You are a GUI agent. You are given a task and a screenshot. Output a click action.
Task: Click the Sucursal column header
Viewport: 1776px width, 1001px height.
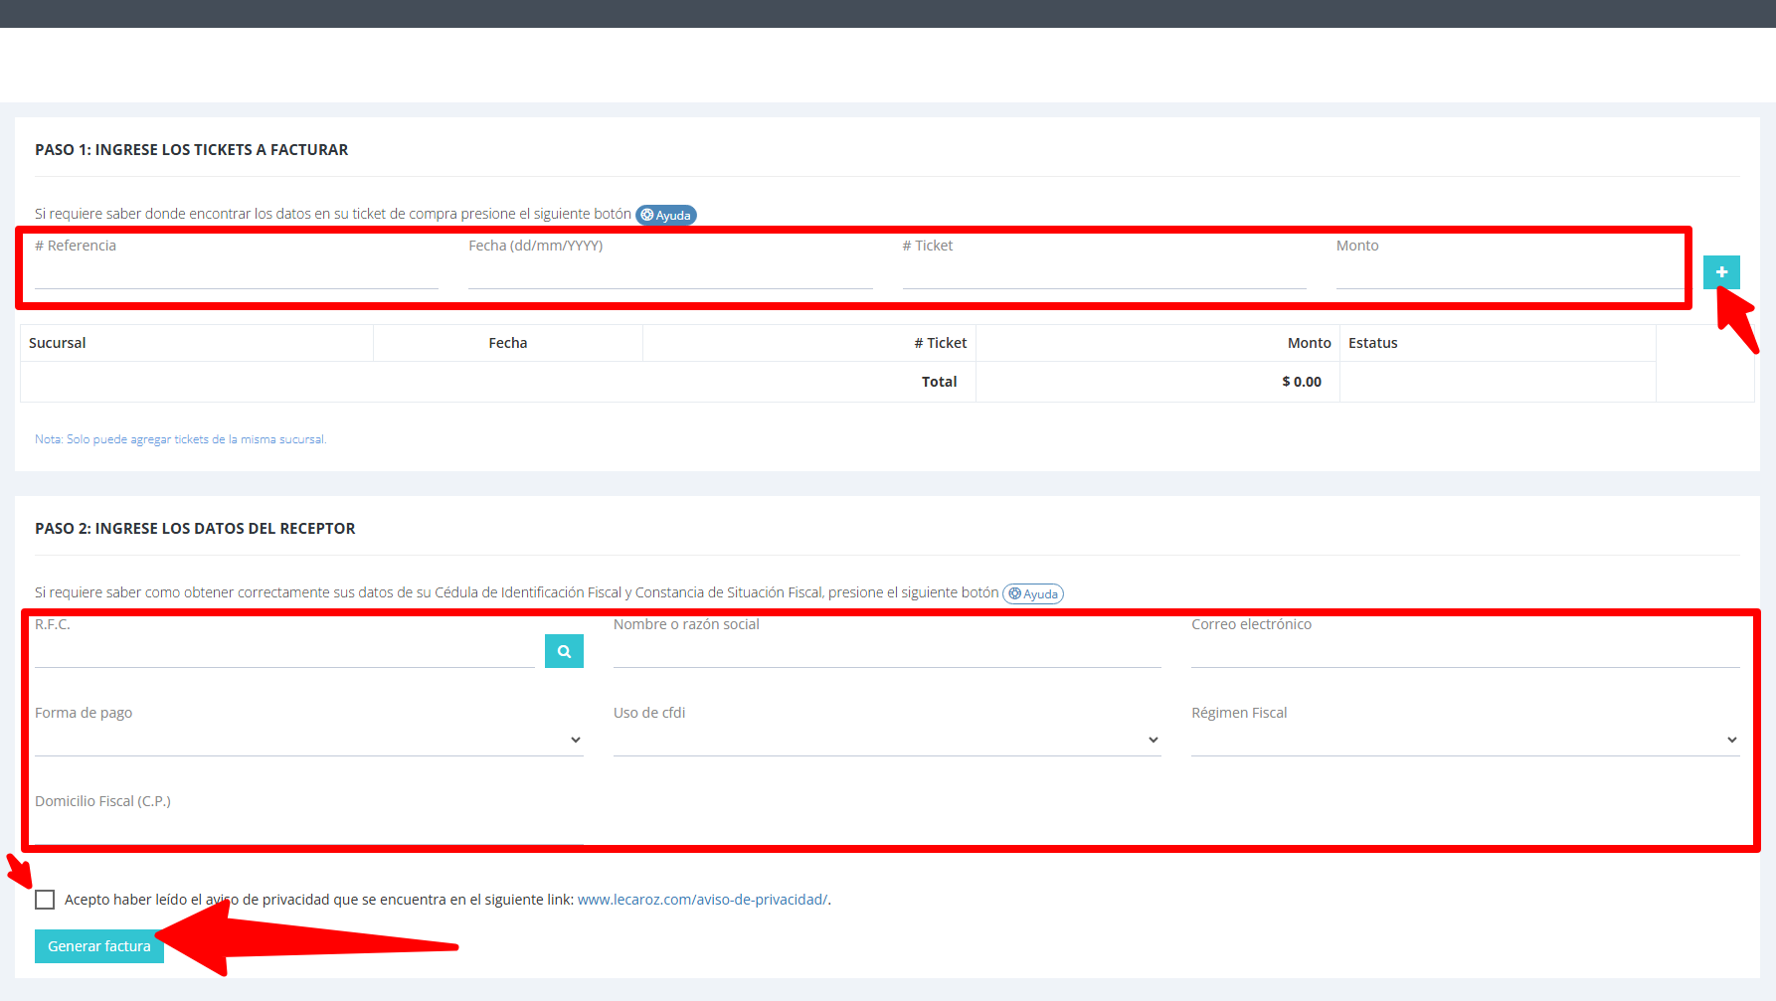click(x=58, y=343)
